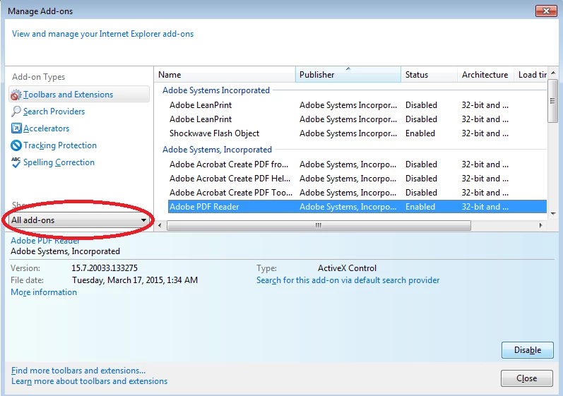The width and height of the screenshot is (563, 396).
Task: Click the Disable button
Action: tap(528, 350)
